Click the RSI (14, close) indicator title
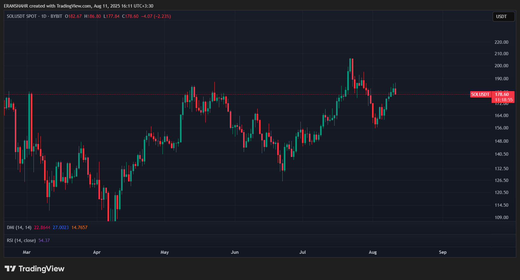The image size is (520, 280). pos(21,240)
